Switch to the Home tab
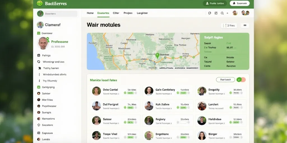 coord(90,13)
